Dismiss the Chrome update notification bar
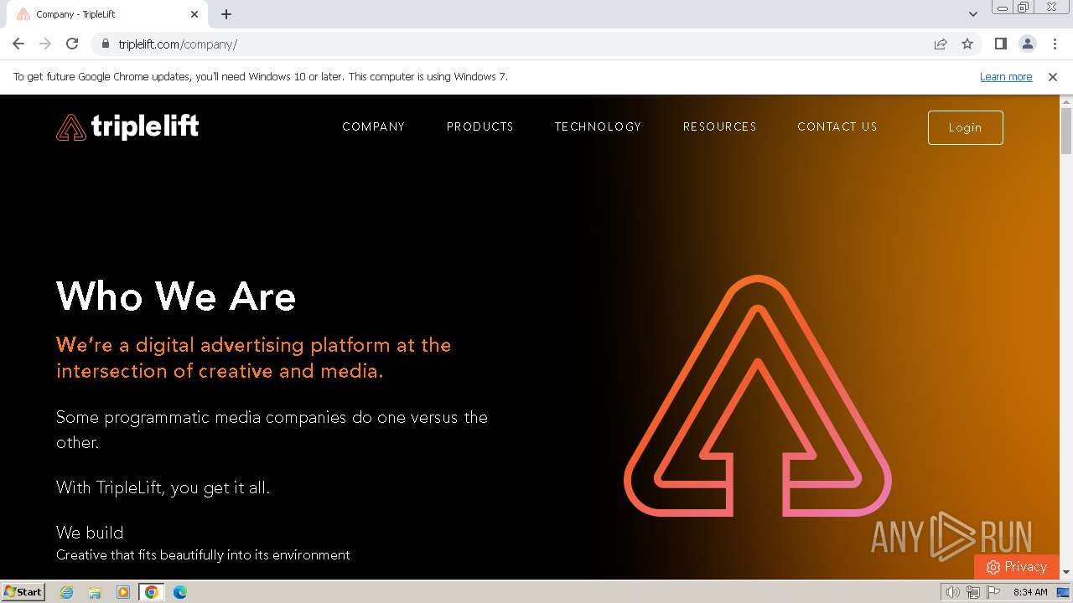Image resolution: width=1073 pixels, height=603 pixels. point(1053,76)
